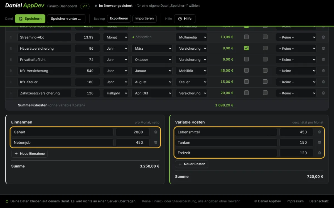Viewport: 334px width, 208px height.
Task: Delete the Freizeit variable cost
Action: pos(319,153)
